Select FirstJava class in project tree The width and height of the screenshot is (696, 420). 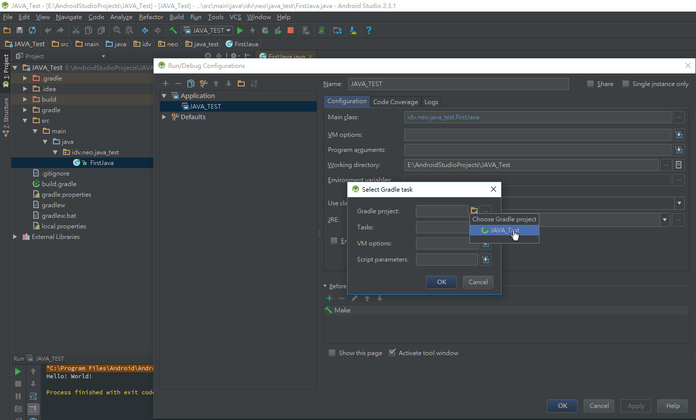[101, 163]
